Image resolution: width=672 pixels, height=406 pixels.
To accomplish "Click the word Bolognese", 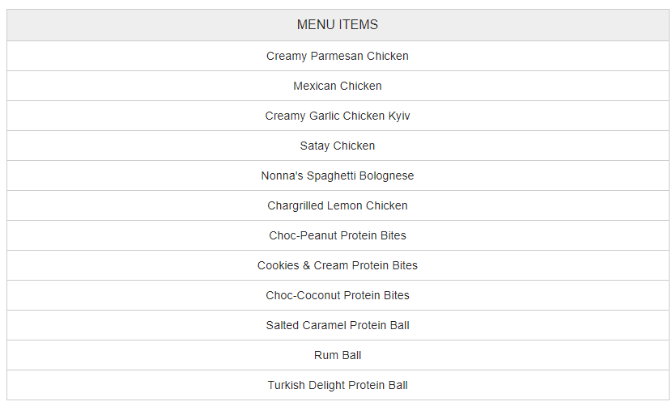I will (386, 176).
